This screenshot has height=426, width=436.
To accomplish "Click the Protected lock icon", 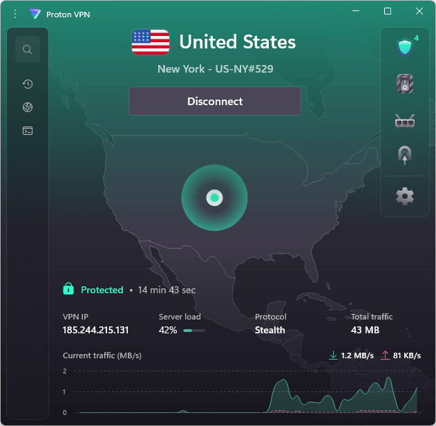I will coord(68,289).
